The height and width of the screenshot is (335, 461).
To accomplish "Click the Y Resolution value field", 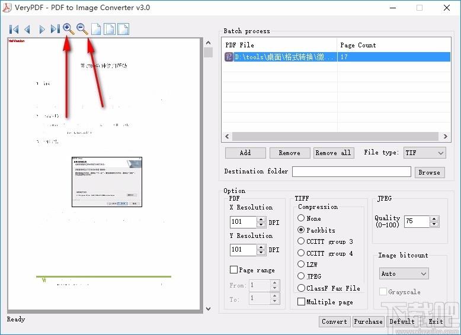I will (243, 250).
